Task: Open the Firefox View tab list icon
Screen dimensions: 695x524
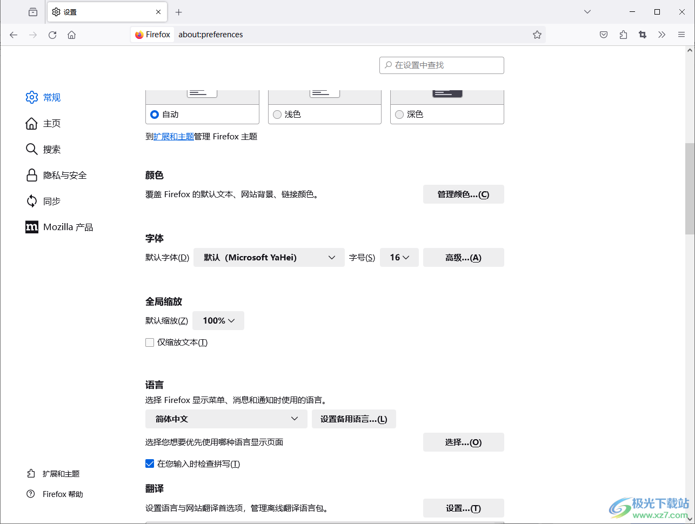Action: pos(33,12)
